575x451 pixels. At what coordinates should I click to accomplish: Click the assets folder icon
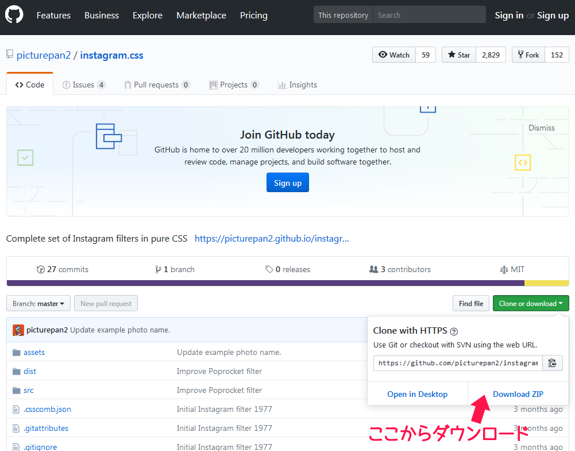click(x=16, y=352)
